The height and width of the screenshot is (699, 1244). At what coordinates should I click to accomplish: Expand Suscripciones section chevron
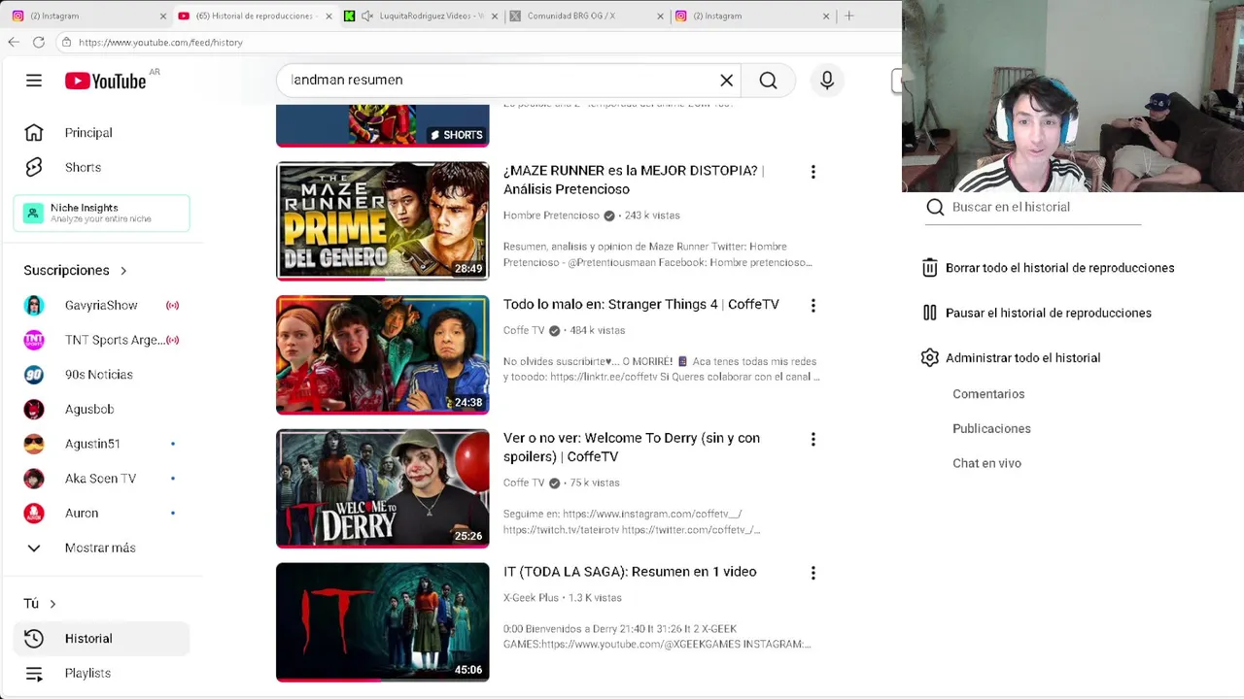(x=123, y=271)
